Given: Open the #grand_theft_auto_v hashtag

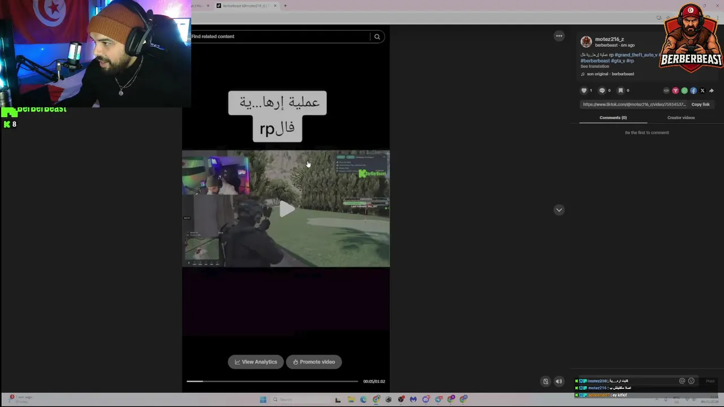Looking at the screenshot, I should point(636,55).
